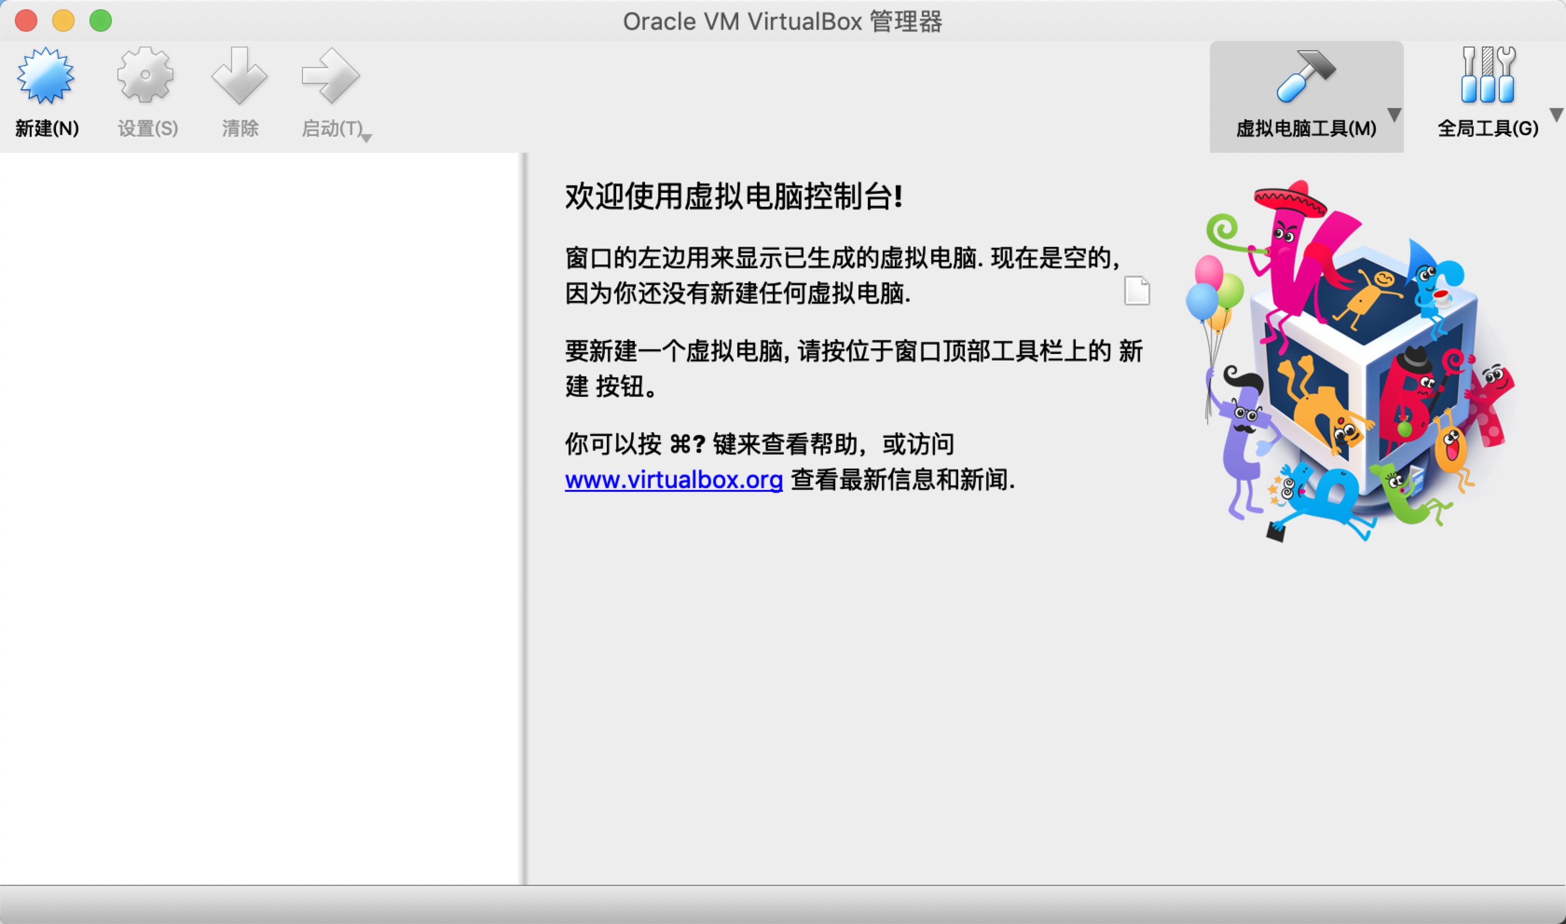This screenshot has height=924, width=1566.
Task: Close the VirtualBox manager window
Action: click(26, 20)
